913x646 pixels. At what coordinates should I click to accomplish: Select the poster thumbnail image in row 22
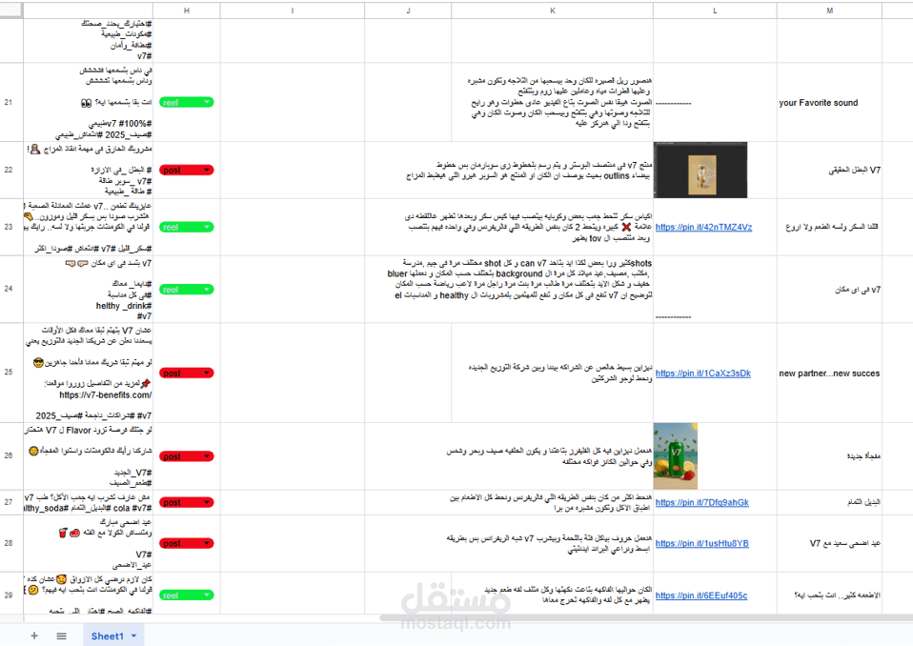click(700, 170)
